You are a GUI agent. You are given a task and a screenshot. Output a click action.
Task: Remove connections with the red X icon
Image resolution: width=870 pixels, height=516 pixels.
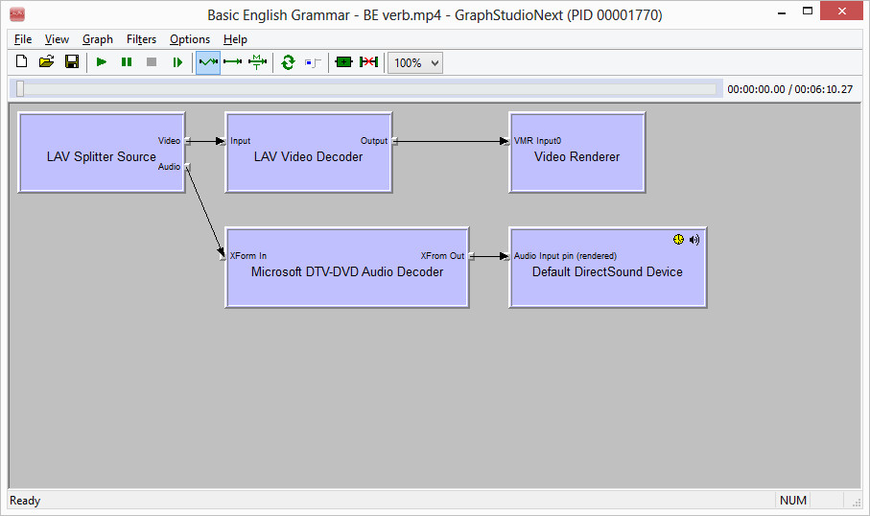369,62
